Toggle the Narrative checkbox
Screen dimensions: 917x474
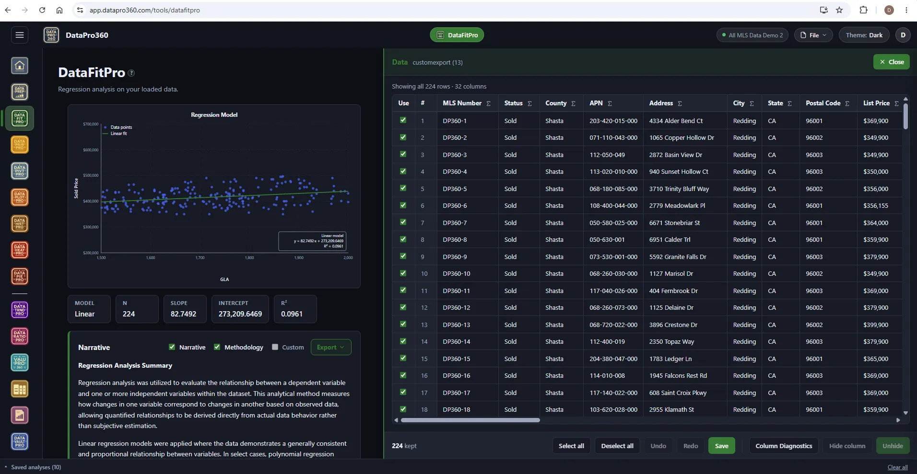172,347
